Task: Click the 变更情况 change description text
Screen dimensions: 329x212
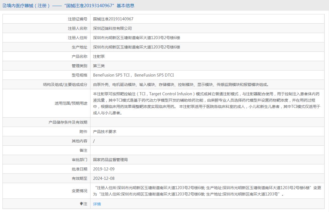Action: coord(207,191)
